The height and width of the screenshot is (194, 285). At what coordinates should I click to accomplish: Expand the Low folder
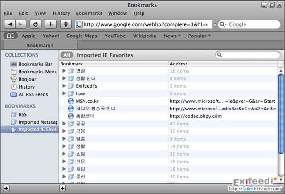64,93
